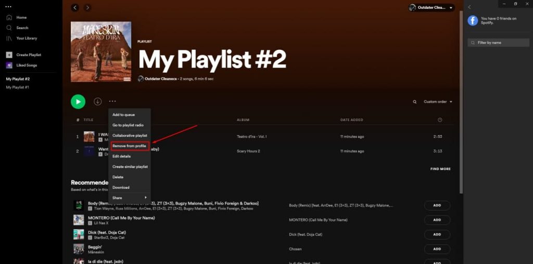The width and height of the screenshot is (533, 264).
Task: Click MONTERO album art thumbnail
Action: click(79, 220)
